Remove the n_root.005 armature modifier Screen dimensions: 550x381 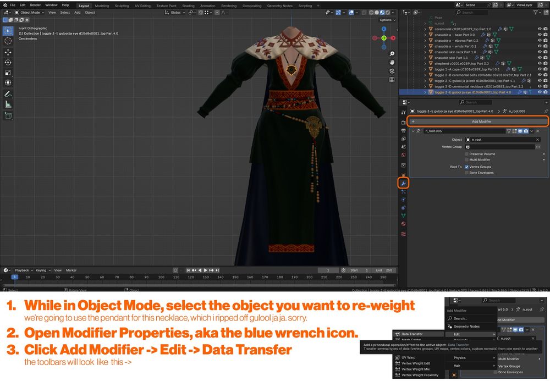click(538, 131)
